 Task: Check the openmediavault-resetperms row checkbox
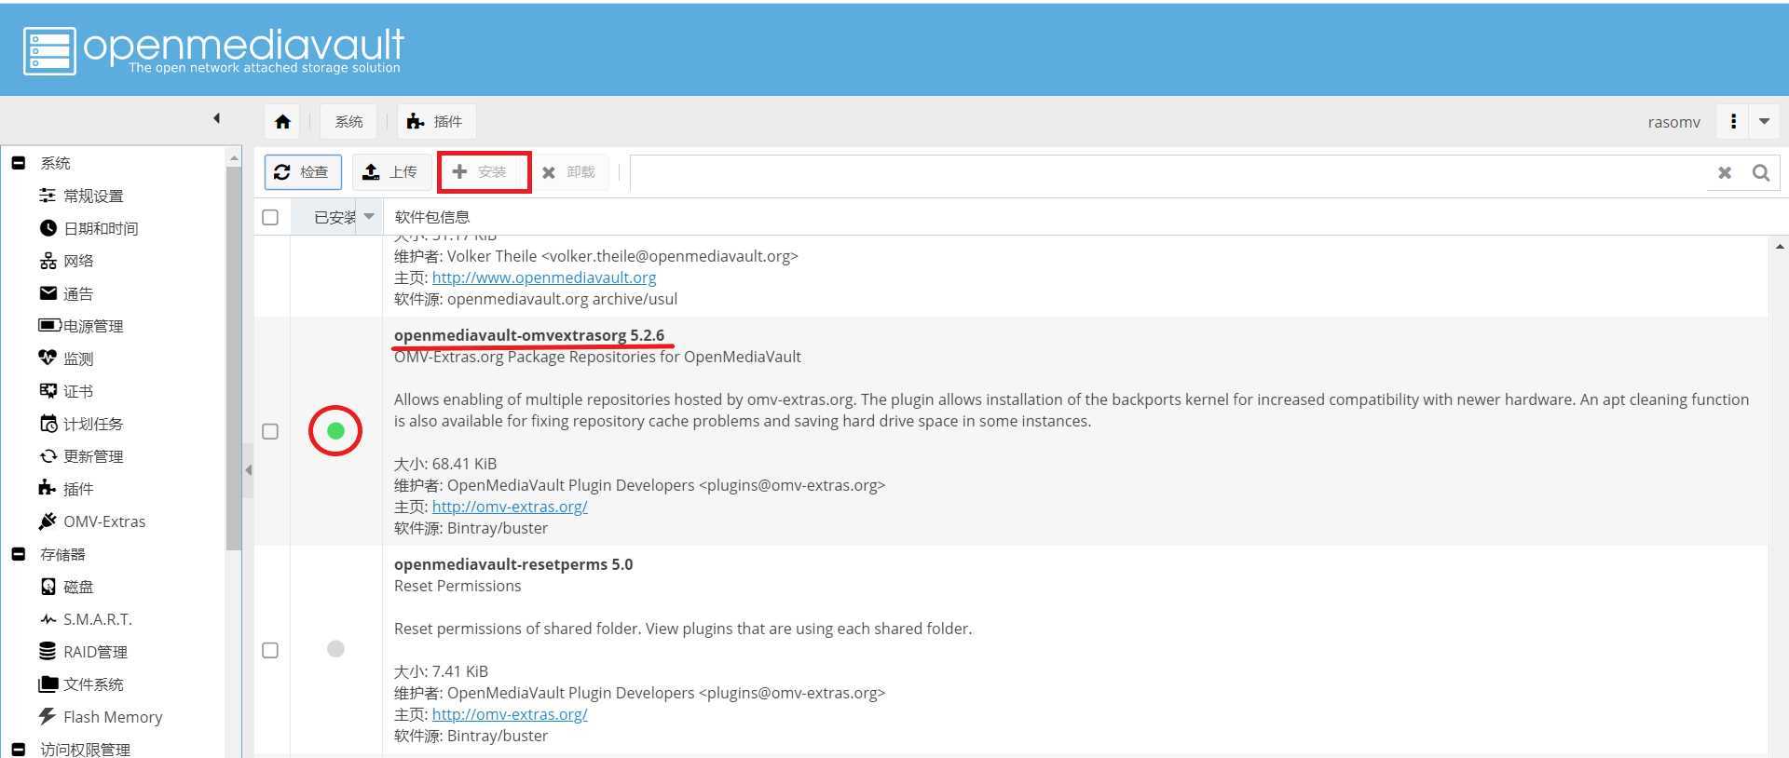click(x=270, y=650)
